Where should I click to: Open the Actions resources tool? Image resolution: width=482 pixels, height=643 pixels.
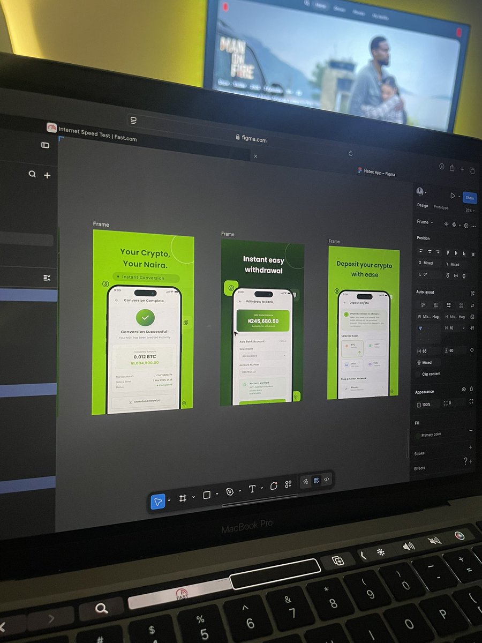pos(288,484)
